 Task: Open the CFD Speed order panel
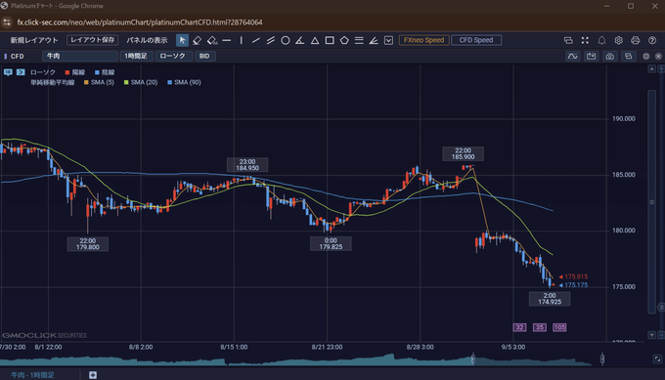(x=476, y=40)
